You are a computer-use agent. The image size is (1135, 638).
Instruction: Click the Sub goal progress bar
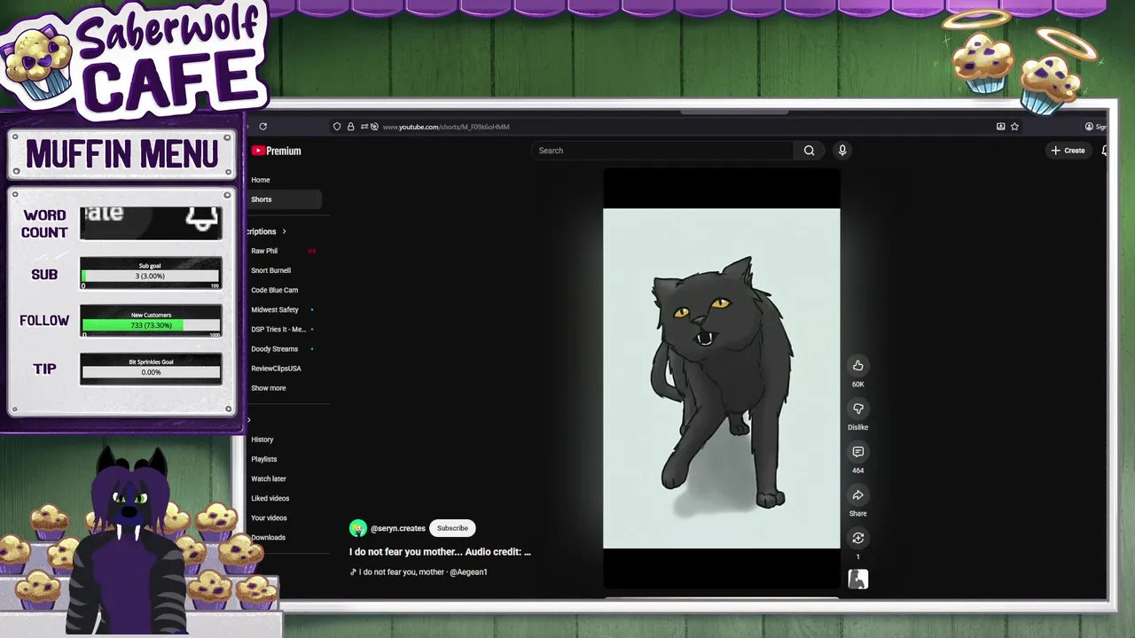pyautogui.click(x=151, y=275)
